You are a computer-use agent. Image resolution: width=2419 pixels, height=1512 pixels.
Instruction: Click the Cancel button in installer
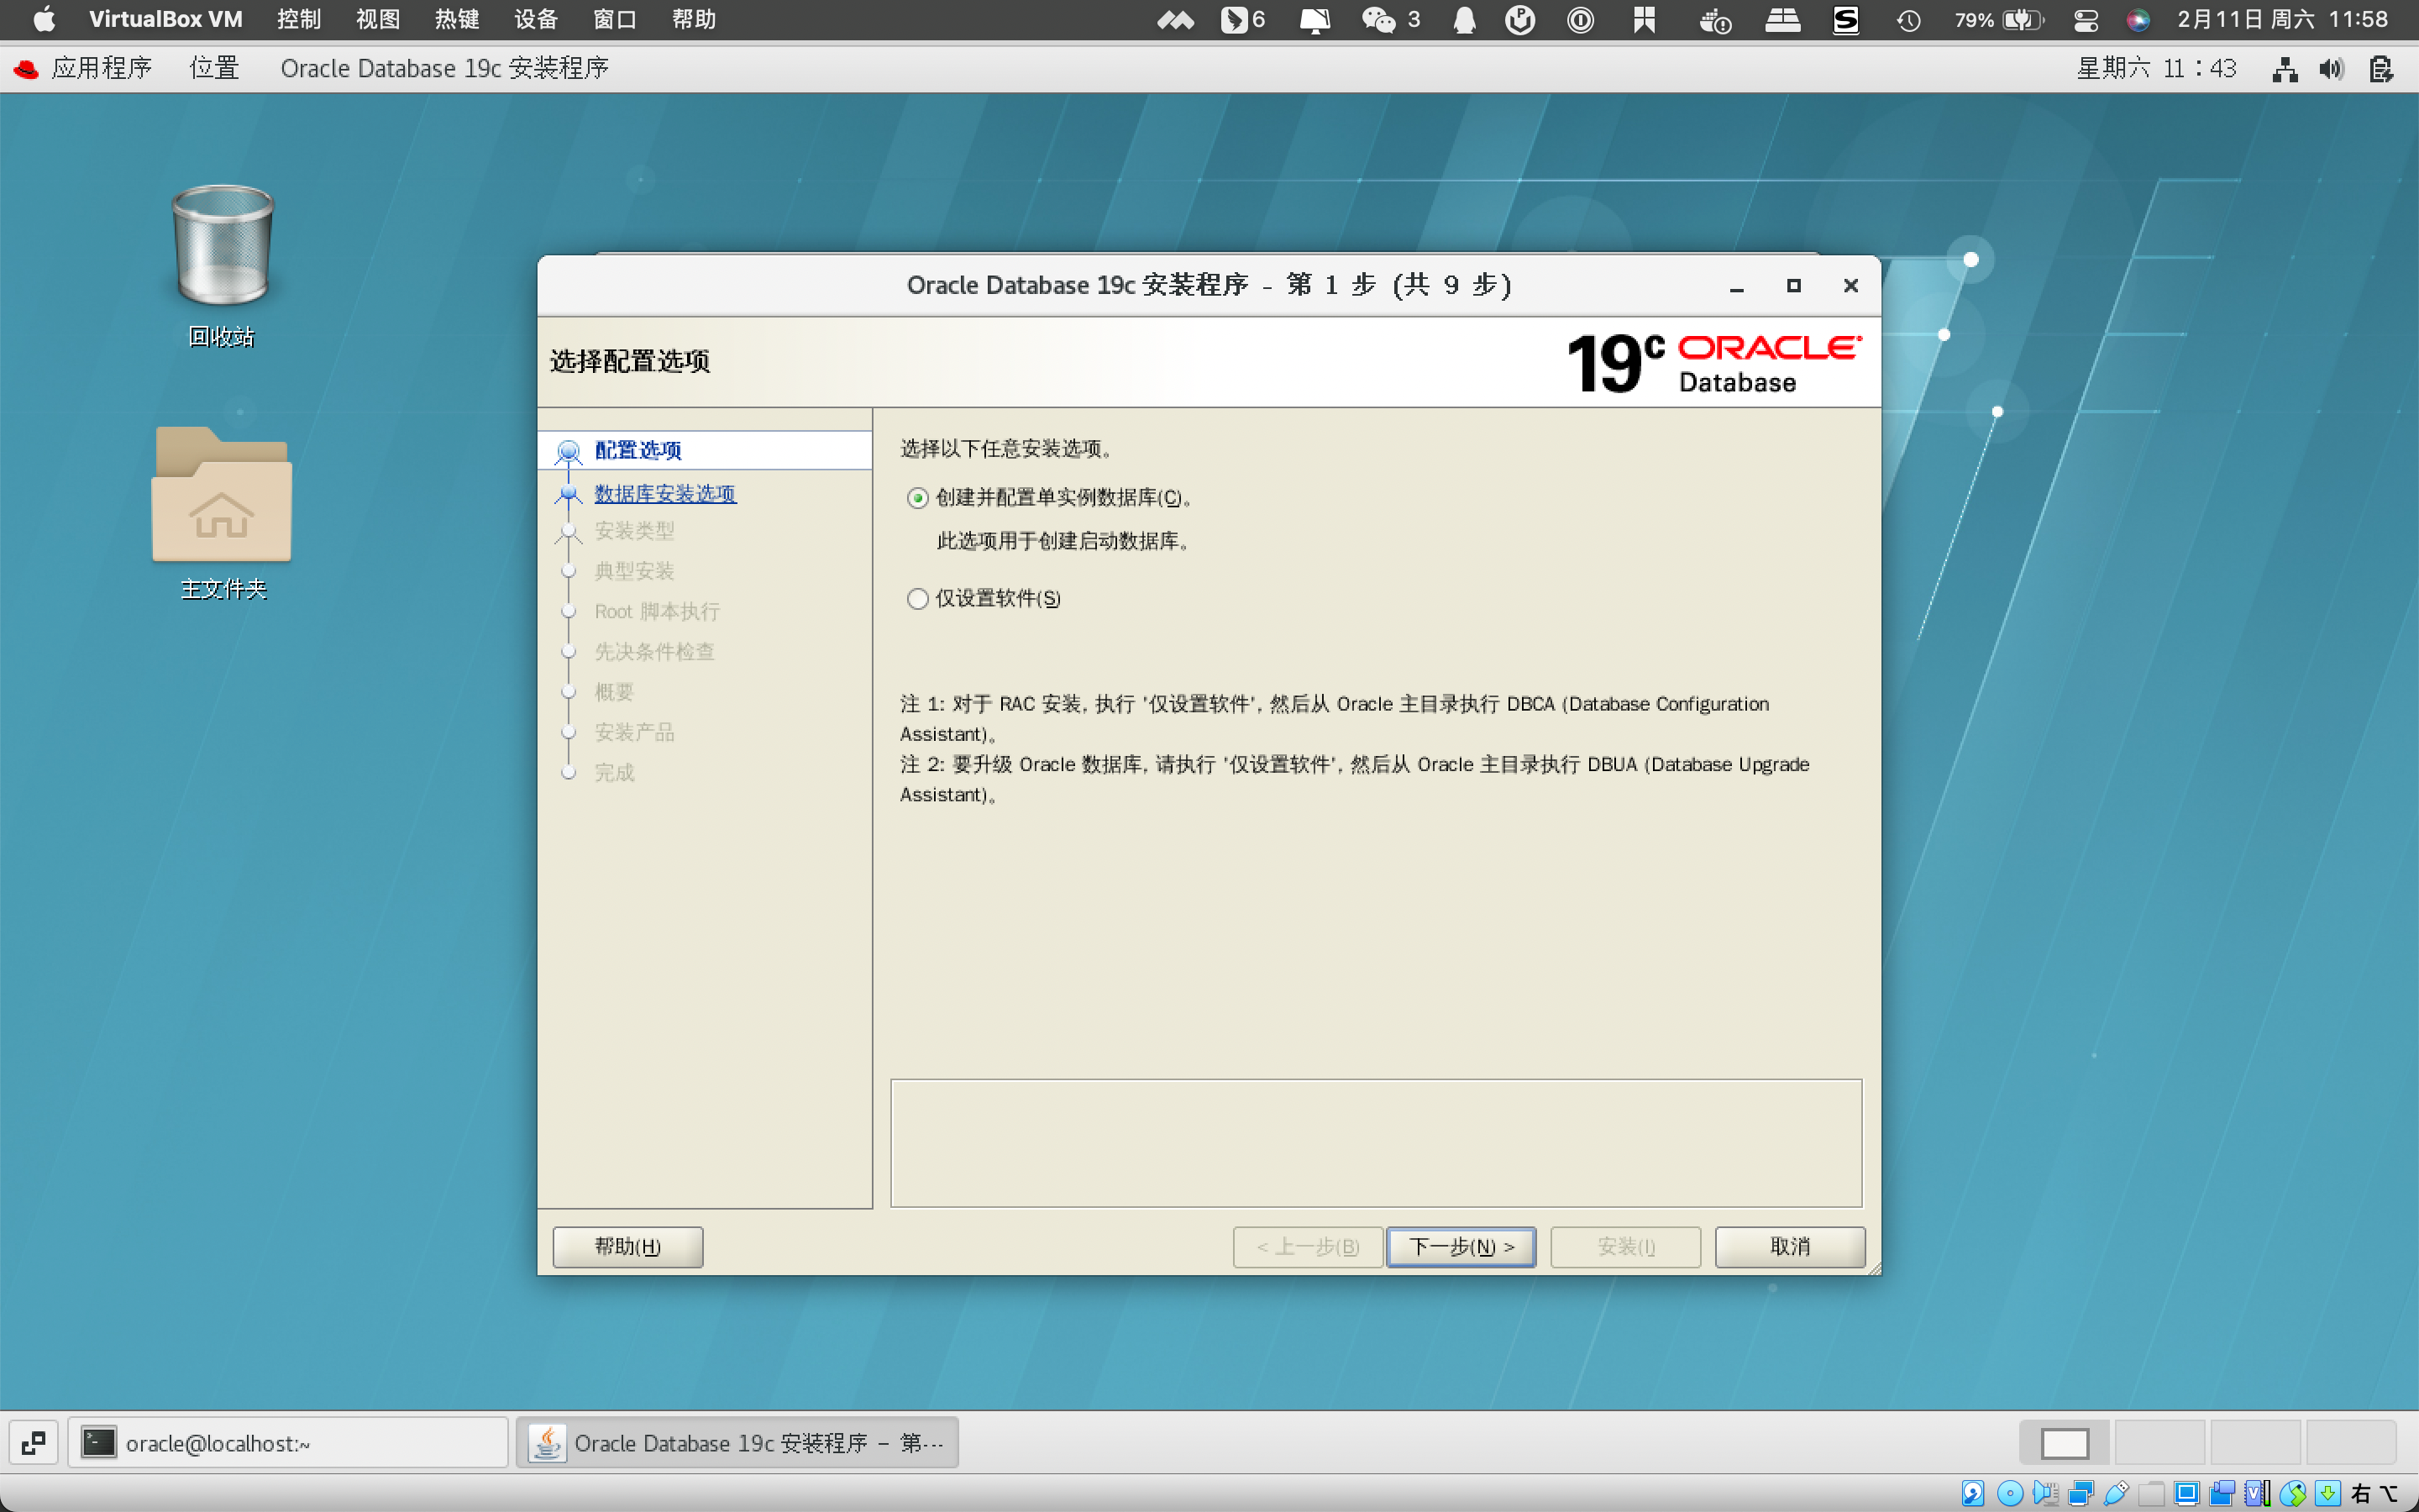point(1789,1246)
